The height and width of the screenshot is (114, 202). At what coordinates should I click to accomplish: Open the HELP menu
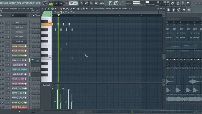click(x=38, y=3)
